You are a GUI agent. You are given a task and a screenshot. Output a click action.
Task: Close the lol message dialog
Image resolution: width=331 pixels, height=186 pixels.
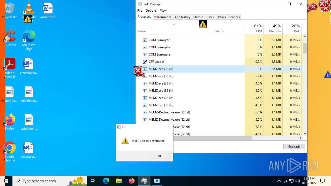click(169, 127)
